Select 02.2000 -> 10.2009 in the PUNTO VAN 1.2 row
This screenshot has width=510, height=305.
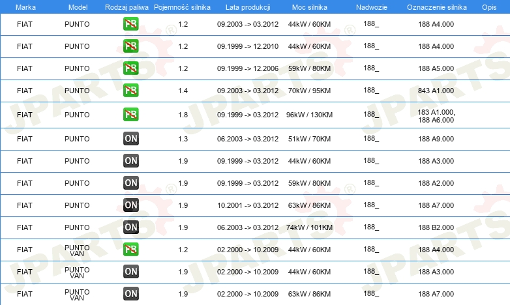click(x=248, y=250)
